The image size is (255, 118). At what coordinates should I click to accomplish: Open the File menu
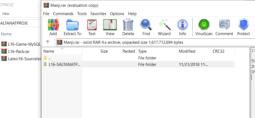(46, 14)
